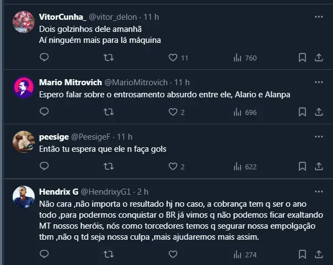Open more options on Mario Mitrovich's tweet
Viewport: 333px width, 265px height.
pyautogui.click(x=319, y=82)
